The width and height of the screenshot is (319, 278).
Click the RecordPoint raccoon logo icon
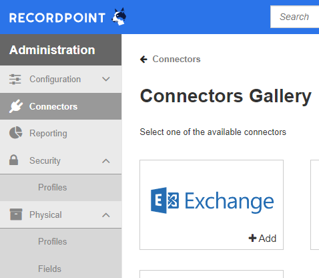click(x=119, y=17)
